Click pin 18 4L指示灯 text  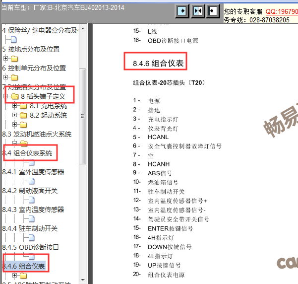point(160,256)
